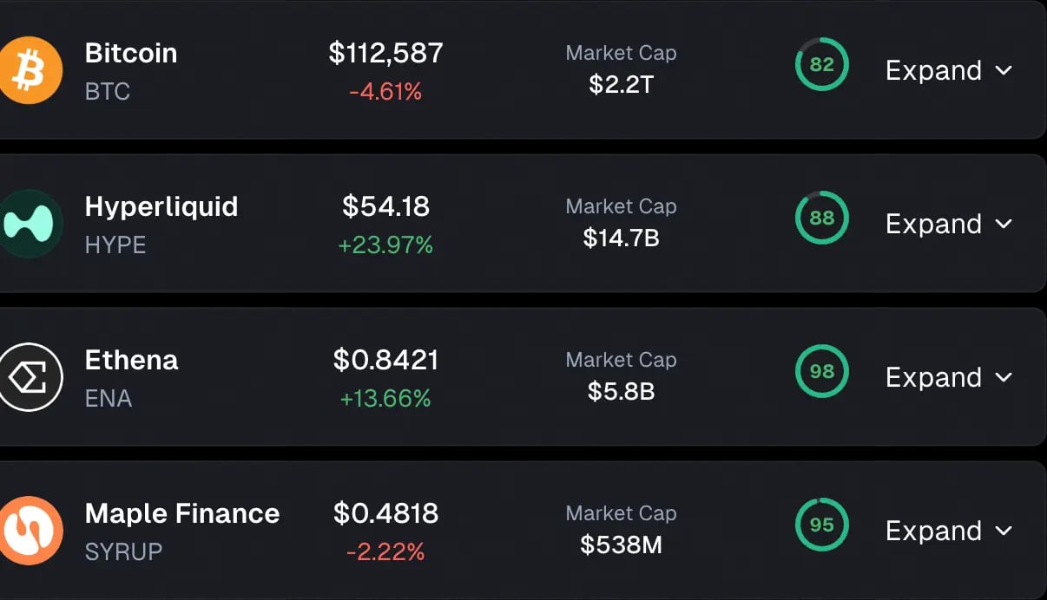Click Maple Finance's $538M market cap
This screenshot has height=600, width=1047.
click(621, 545)
